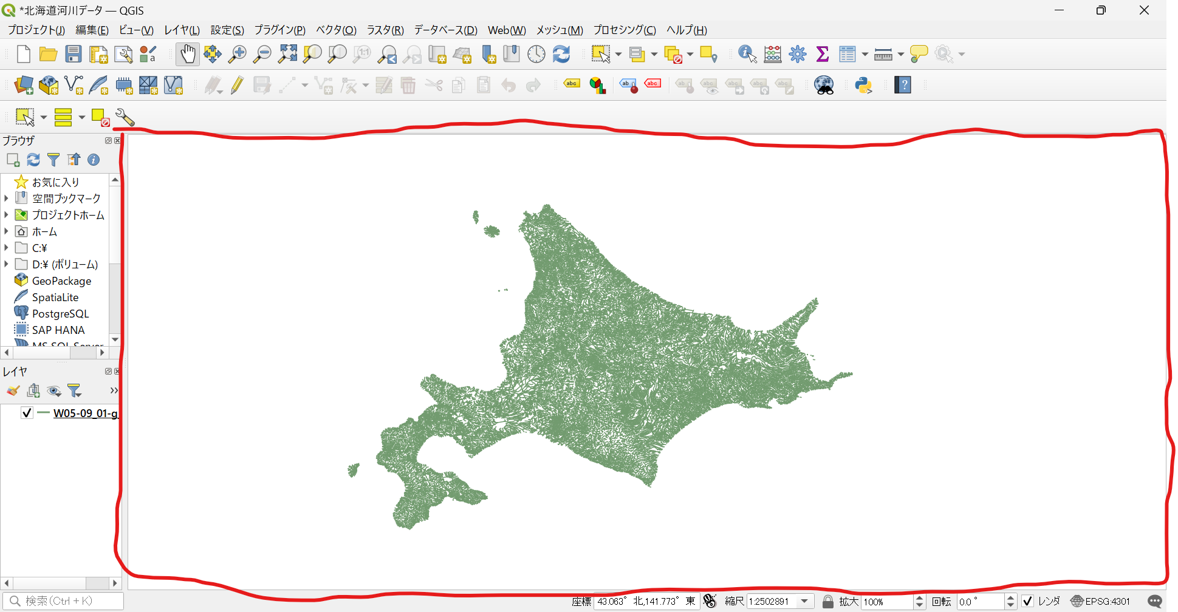
Task: Click the Add Group icon in Layers panel
Action: (x=33, y=390)
